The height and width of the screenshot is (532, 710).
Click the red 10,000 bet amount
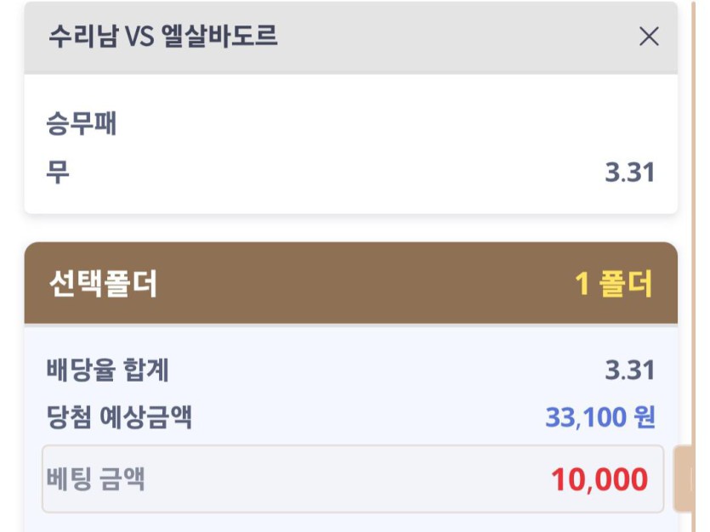[x=599, y=479]
